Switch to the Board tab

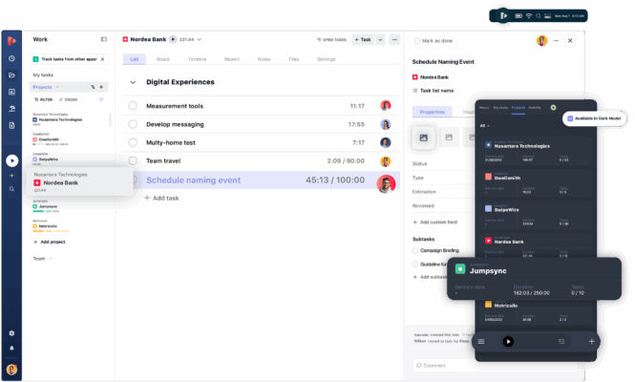click(163, 59)
